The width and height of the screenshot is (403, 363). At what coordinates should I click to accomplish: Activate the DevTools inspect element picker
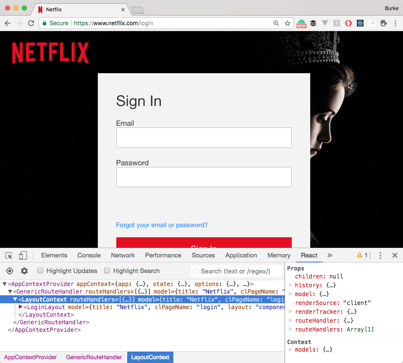(9, 255)
